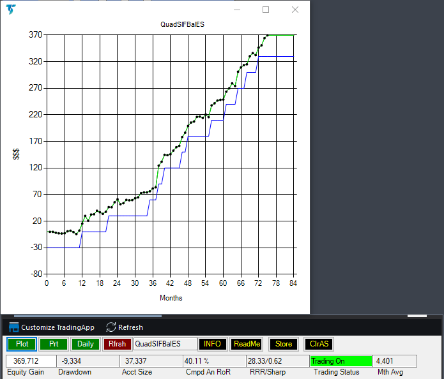Image resolution: width=444 pixels, height=379 pixels.
Task: Click the Customize TradingApp store icon
Action: (13, 327)
